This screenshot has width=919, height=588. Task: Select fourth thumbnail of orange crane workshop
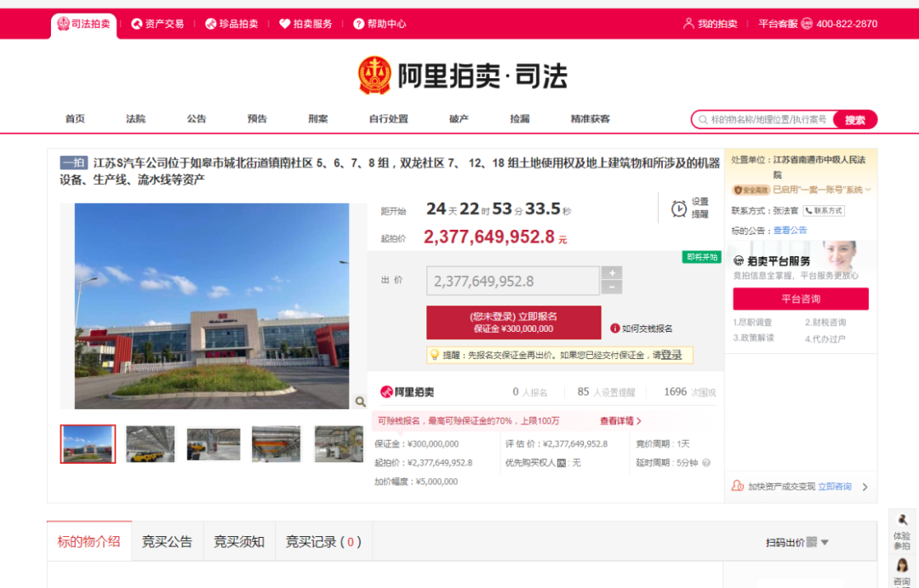tap(276, 444)
